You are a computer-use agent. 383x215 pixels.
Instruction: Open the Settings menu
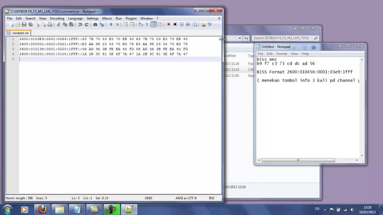click(92, 19)
